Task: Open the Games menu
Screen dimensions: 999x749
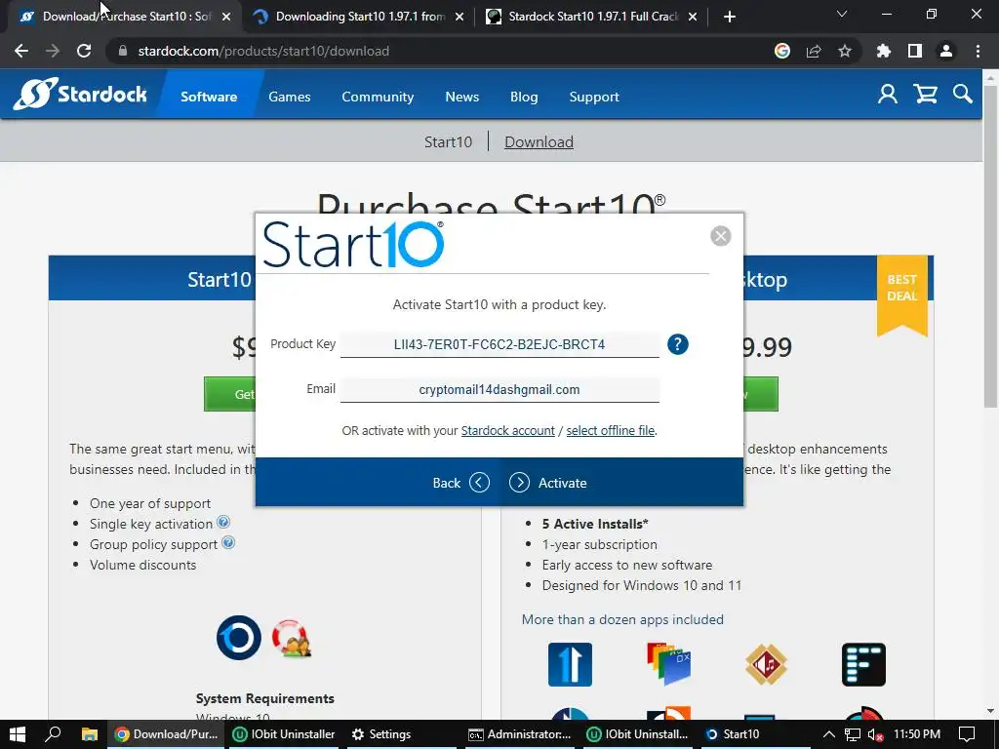Action: [289, 97]
